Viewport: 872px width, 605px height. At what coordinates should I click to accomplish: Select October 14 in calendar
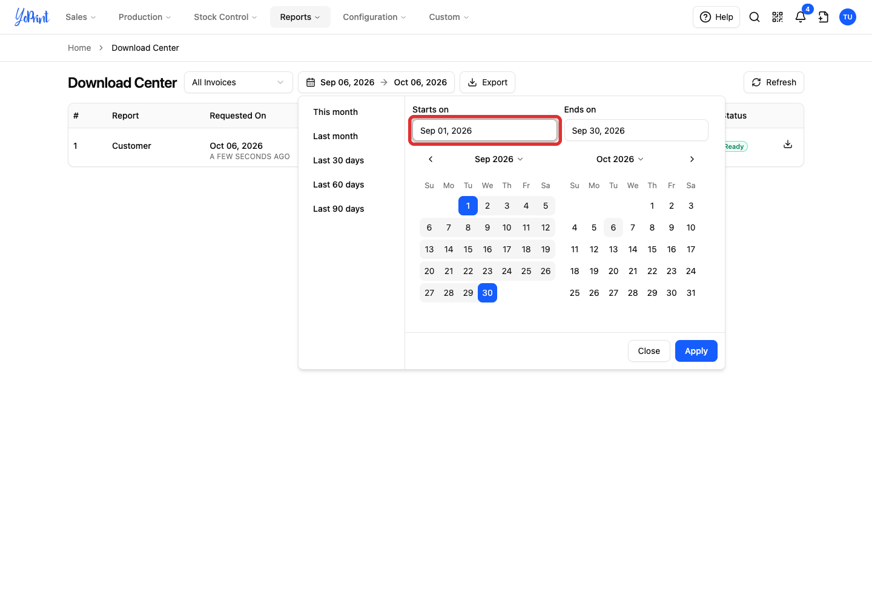(633, 249)
